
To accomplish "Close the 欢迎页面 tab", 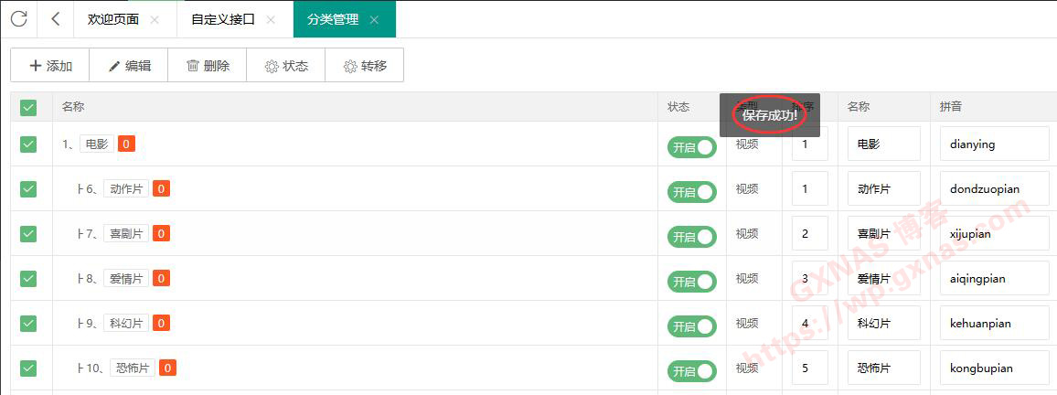I will [x=155, y=20].
